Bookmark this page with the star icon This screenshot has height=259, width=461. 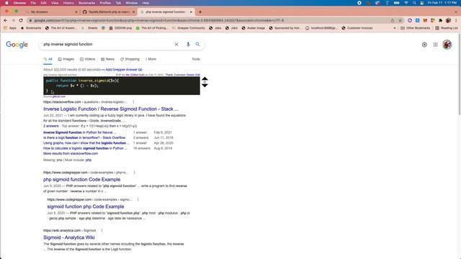click(400, 20)
